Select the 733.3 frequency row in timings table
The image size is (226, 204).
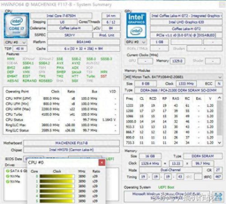tap(170, 142)
